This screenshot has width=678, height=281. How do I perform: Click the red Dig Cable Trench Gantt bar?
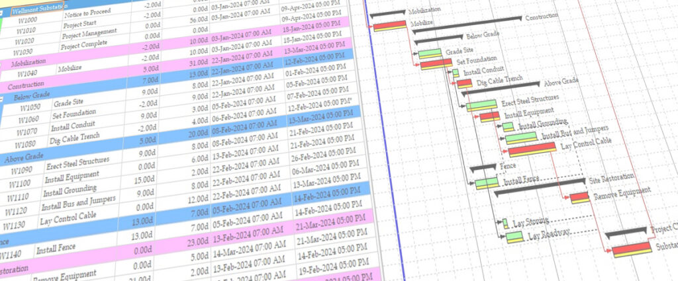point(465,83)
